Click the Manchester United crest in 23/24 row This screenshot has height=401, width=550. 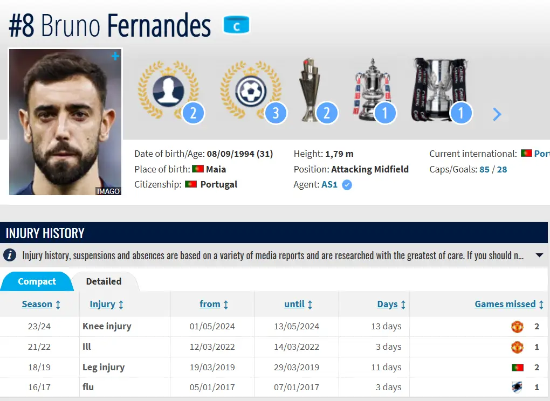517,327
